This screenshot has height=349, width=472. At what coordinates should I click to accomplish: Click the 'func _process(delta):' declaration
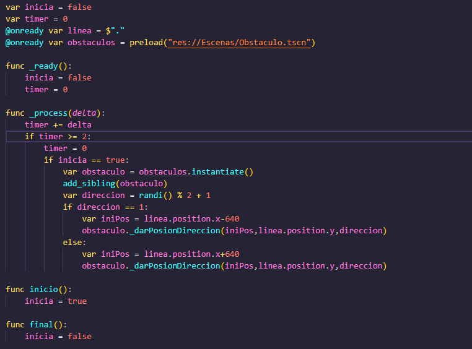point(55,113)
